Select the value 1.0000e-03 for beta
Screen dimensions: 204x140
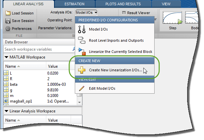pos(56,84)
